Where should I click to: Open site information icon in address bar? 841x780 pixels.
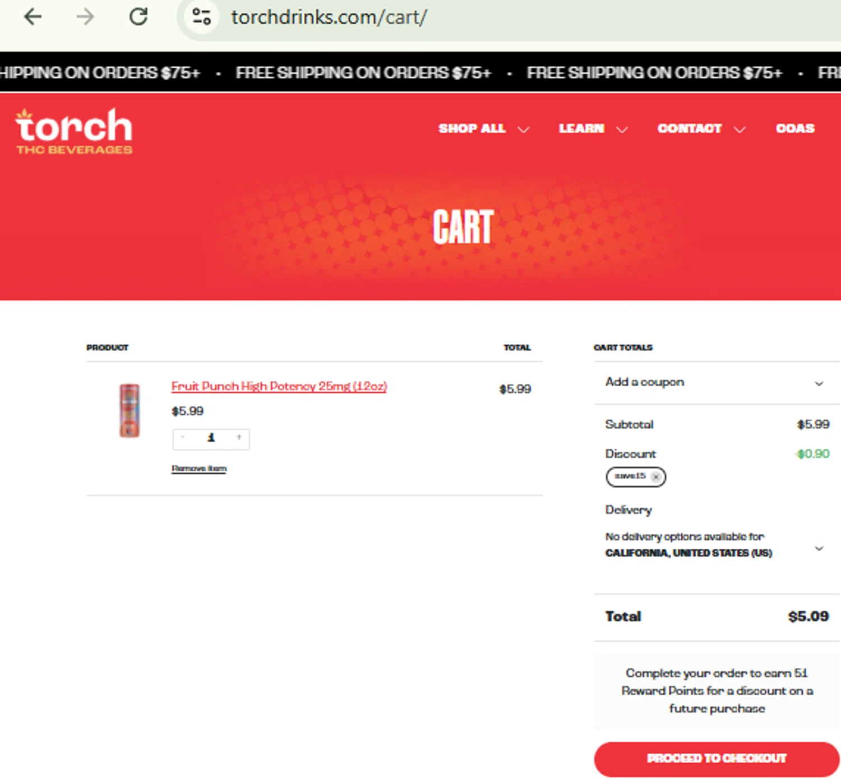(x=201, y=17)
